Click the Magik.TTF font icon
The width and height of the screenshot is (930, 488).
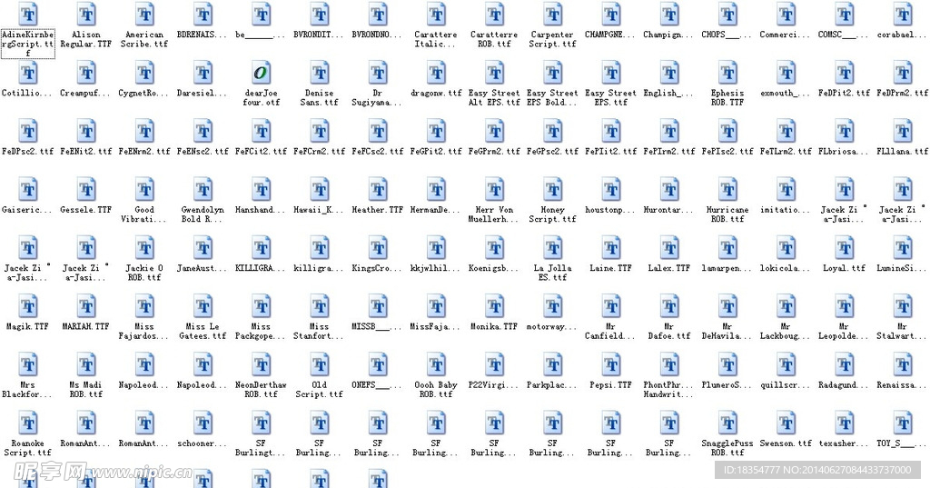(28, 306)
